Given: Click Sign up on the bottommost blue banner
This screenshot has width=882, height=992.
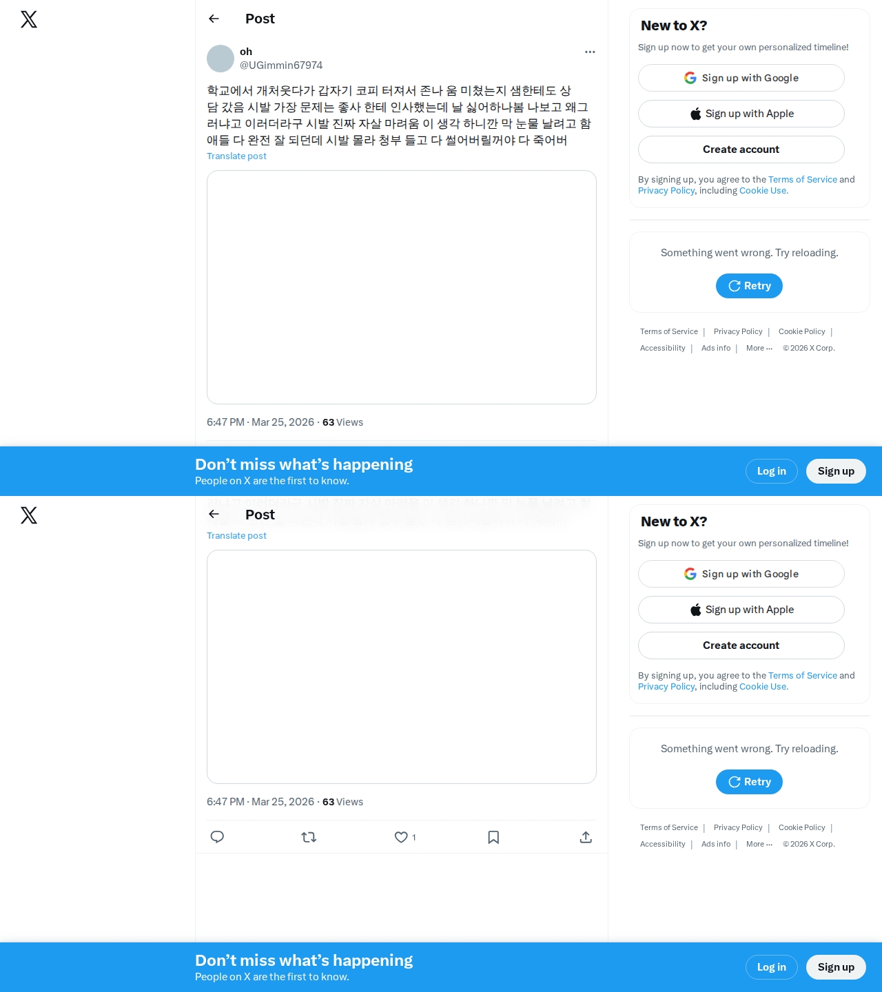Looking at the screenshot, I should 836,967.
